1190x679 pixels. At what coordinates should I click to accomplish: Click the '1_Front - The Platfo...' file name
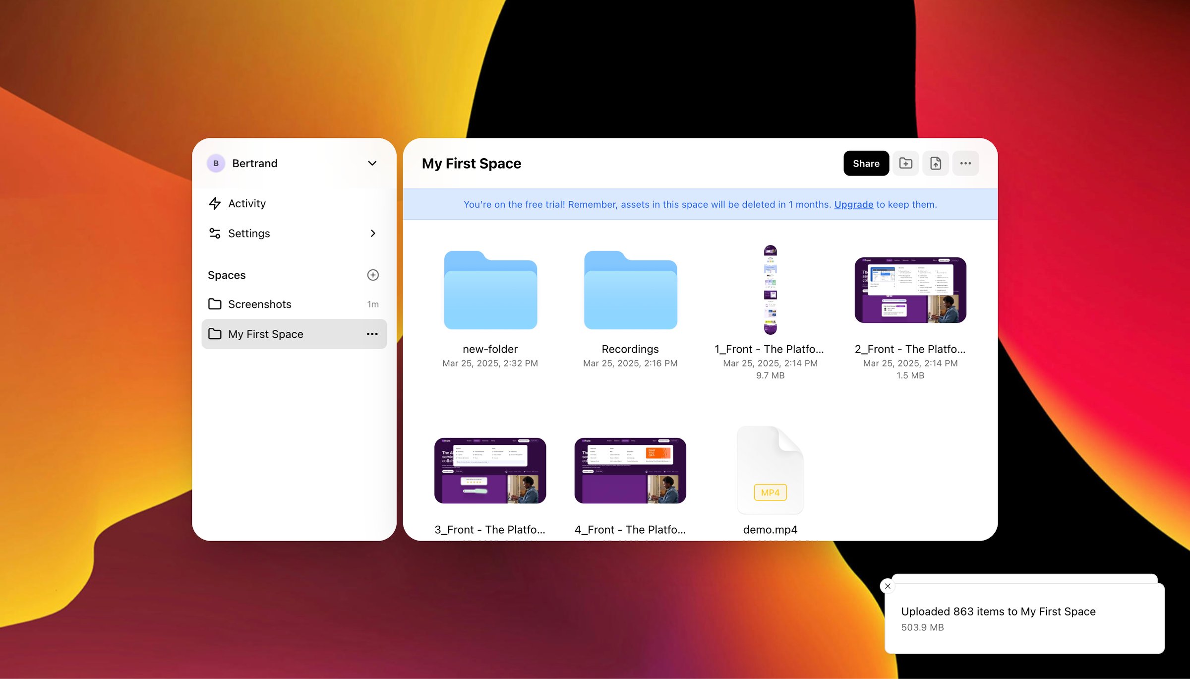point(769,349)
